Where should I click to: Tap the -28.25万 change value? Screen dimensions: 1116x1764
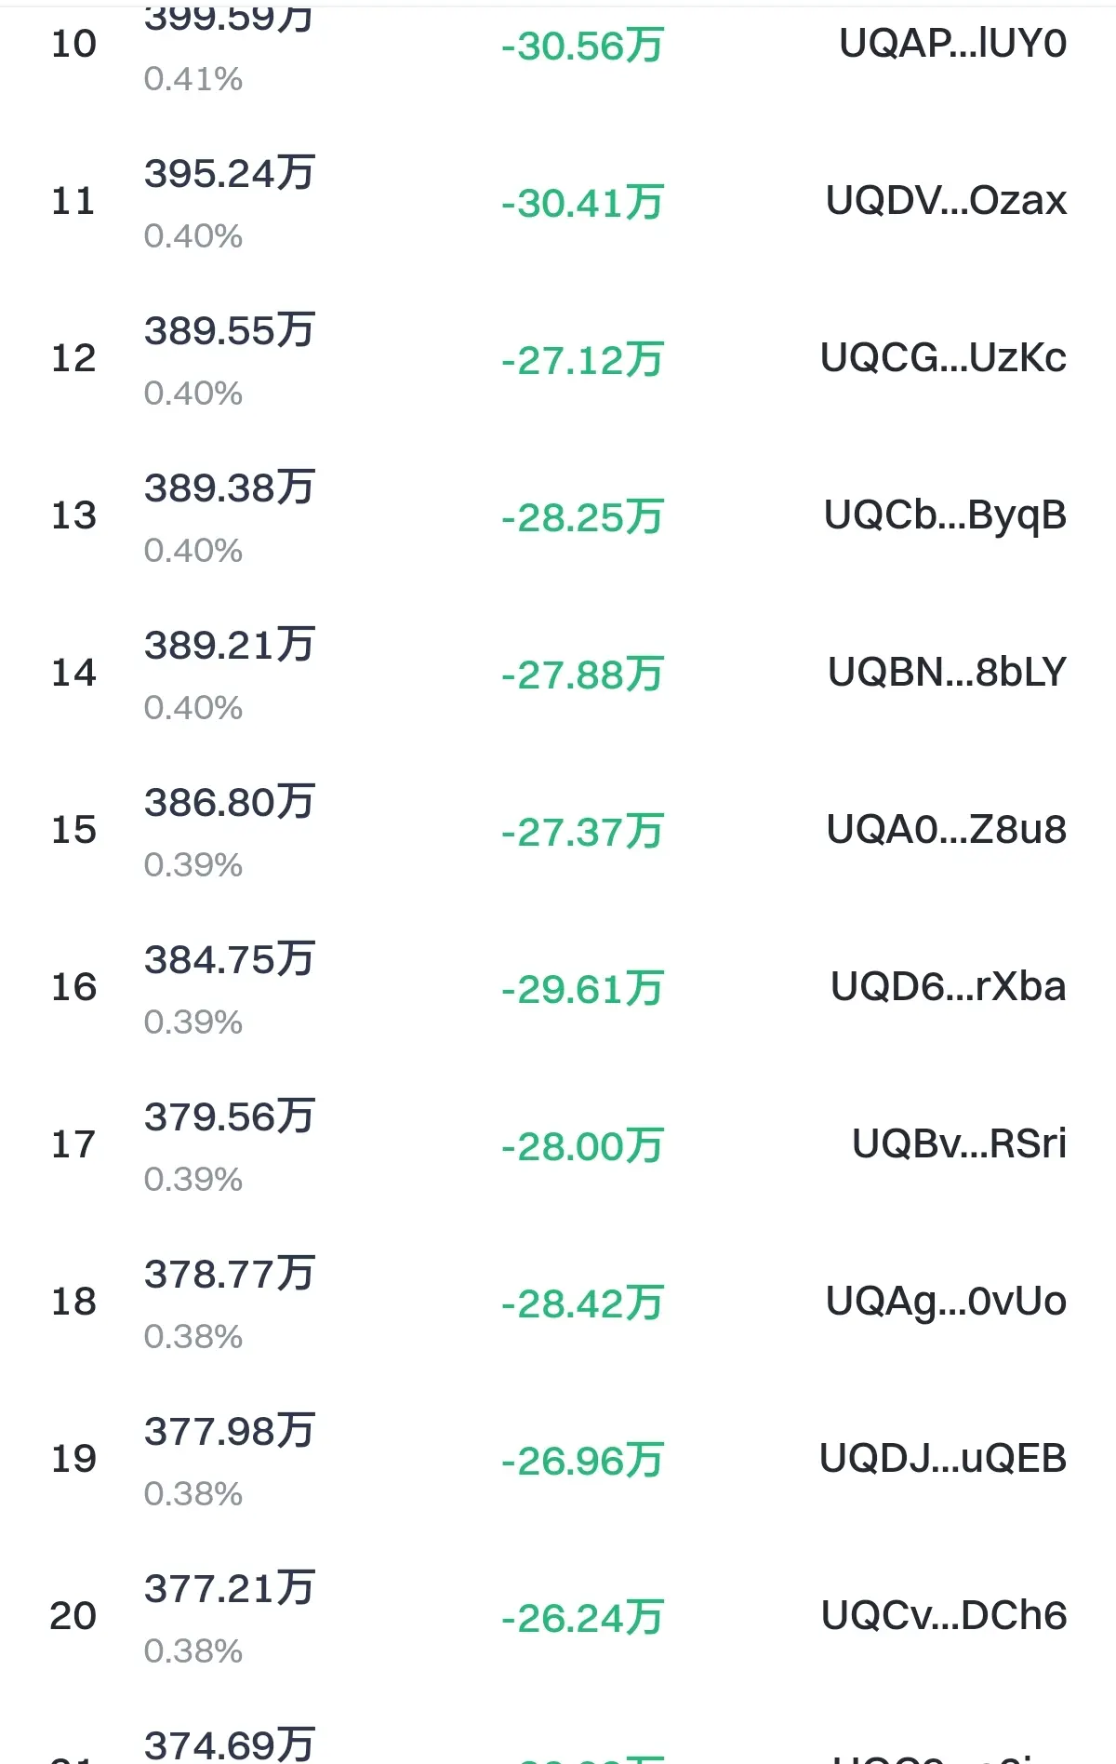coord(582,517)
